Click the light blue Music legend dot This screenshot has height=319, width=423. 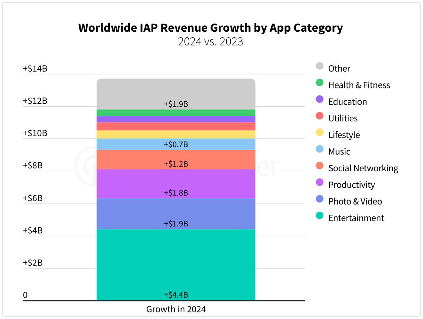tap(320, 149)
